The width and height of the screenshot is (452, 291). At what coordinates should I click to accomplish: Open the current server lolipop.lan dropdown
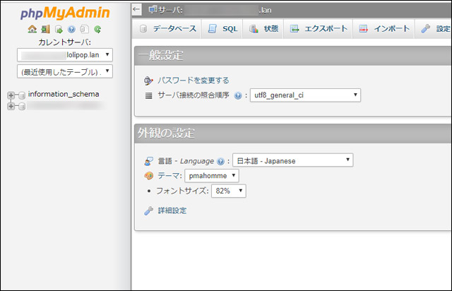click(x=64, y=54)
